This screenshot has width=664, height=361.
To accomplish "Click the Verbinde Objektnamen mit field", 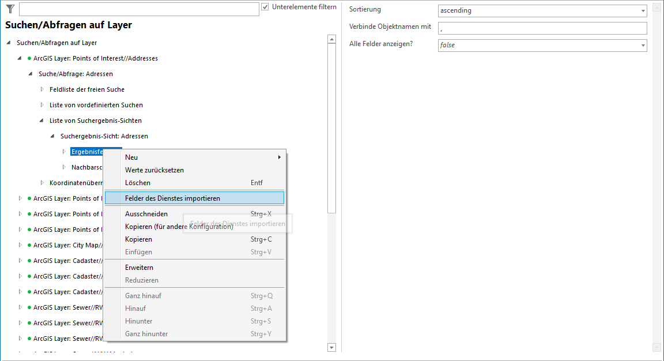I will click(542, 28).
